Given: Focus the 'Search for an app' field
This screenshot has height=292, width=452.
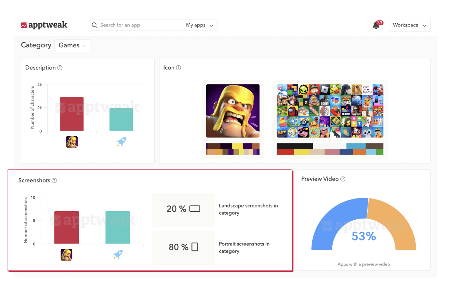Looking at the screenshot, I should 136,25.
